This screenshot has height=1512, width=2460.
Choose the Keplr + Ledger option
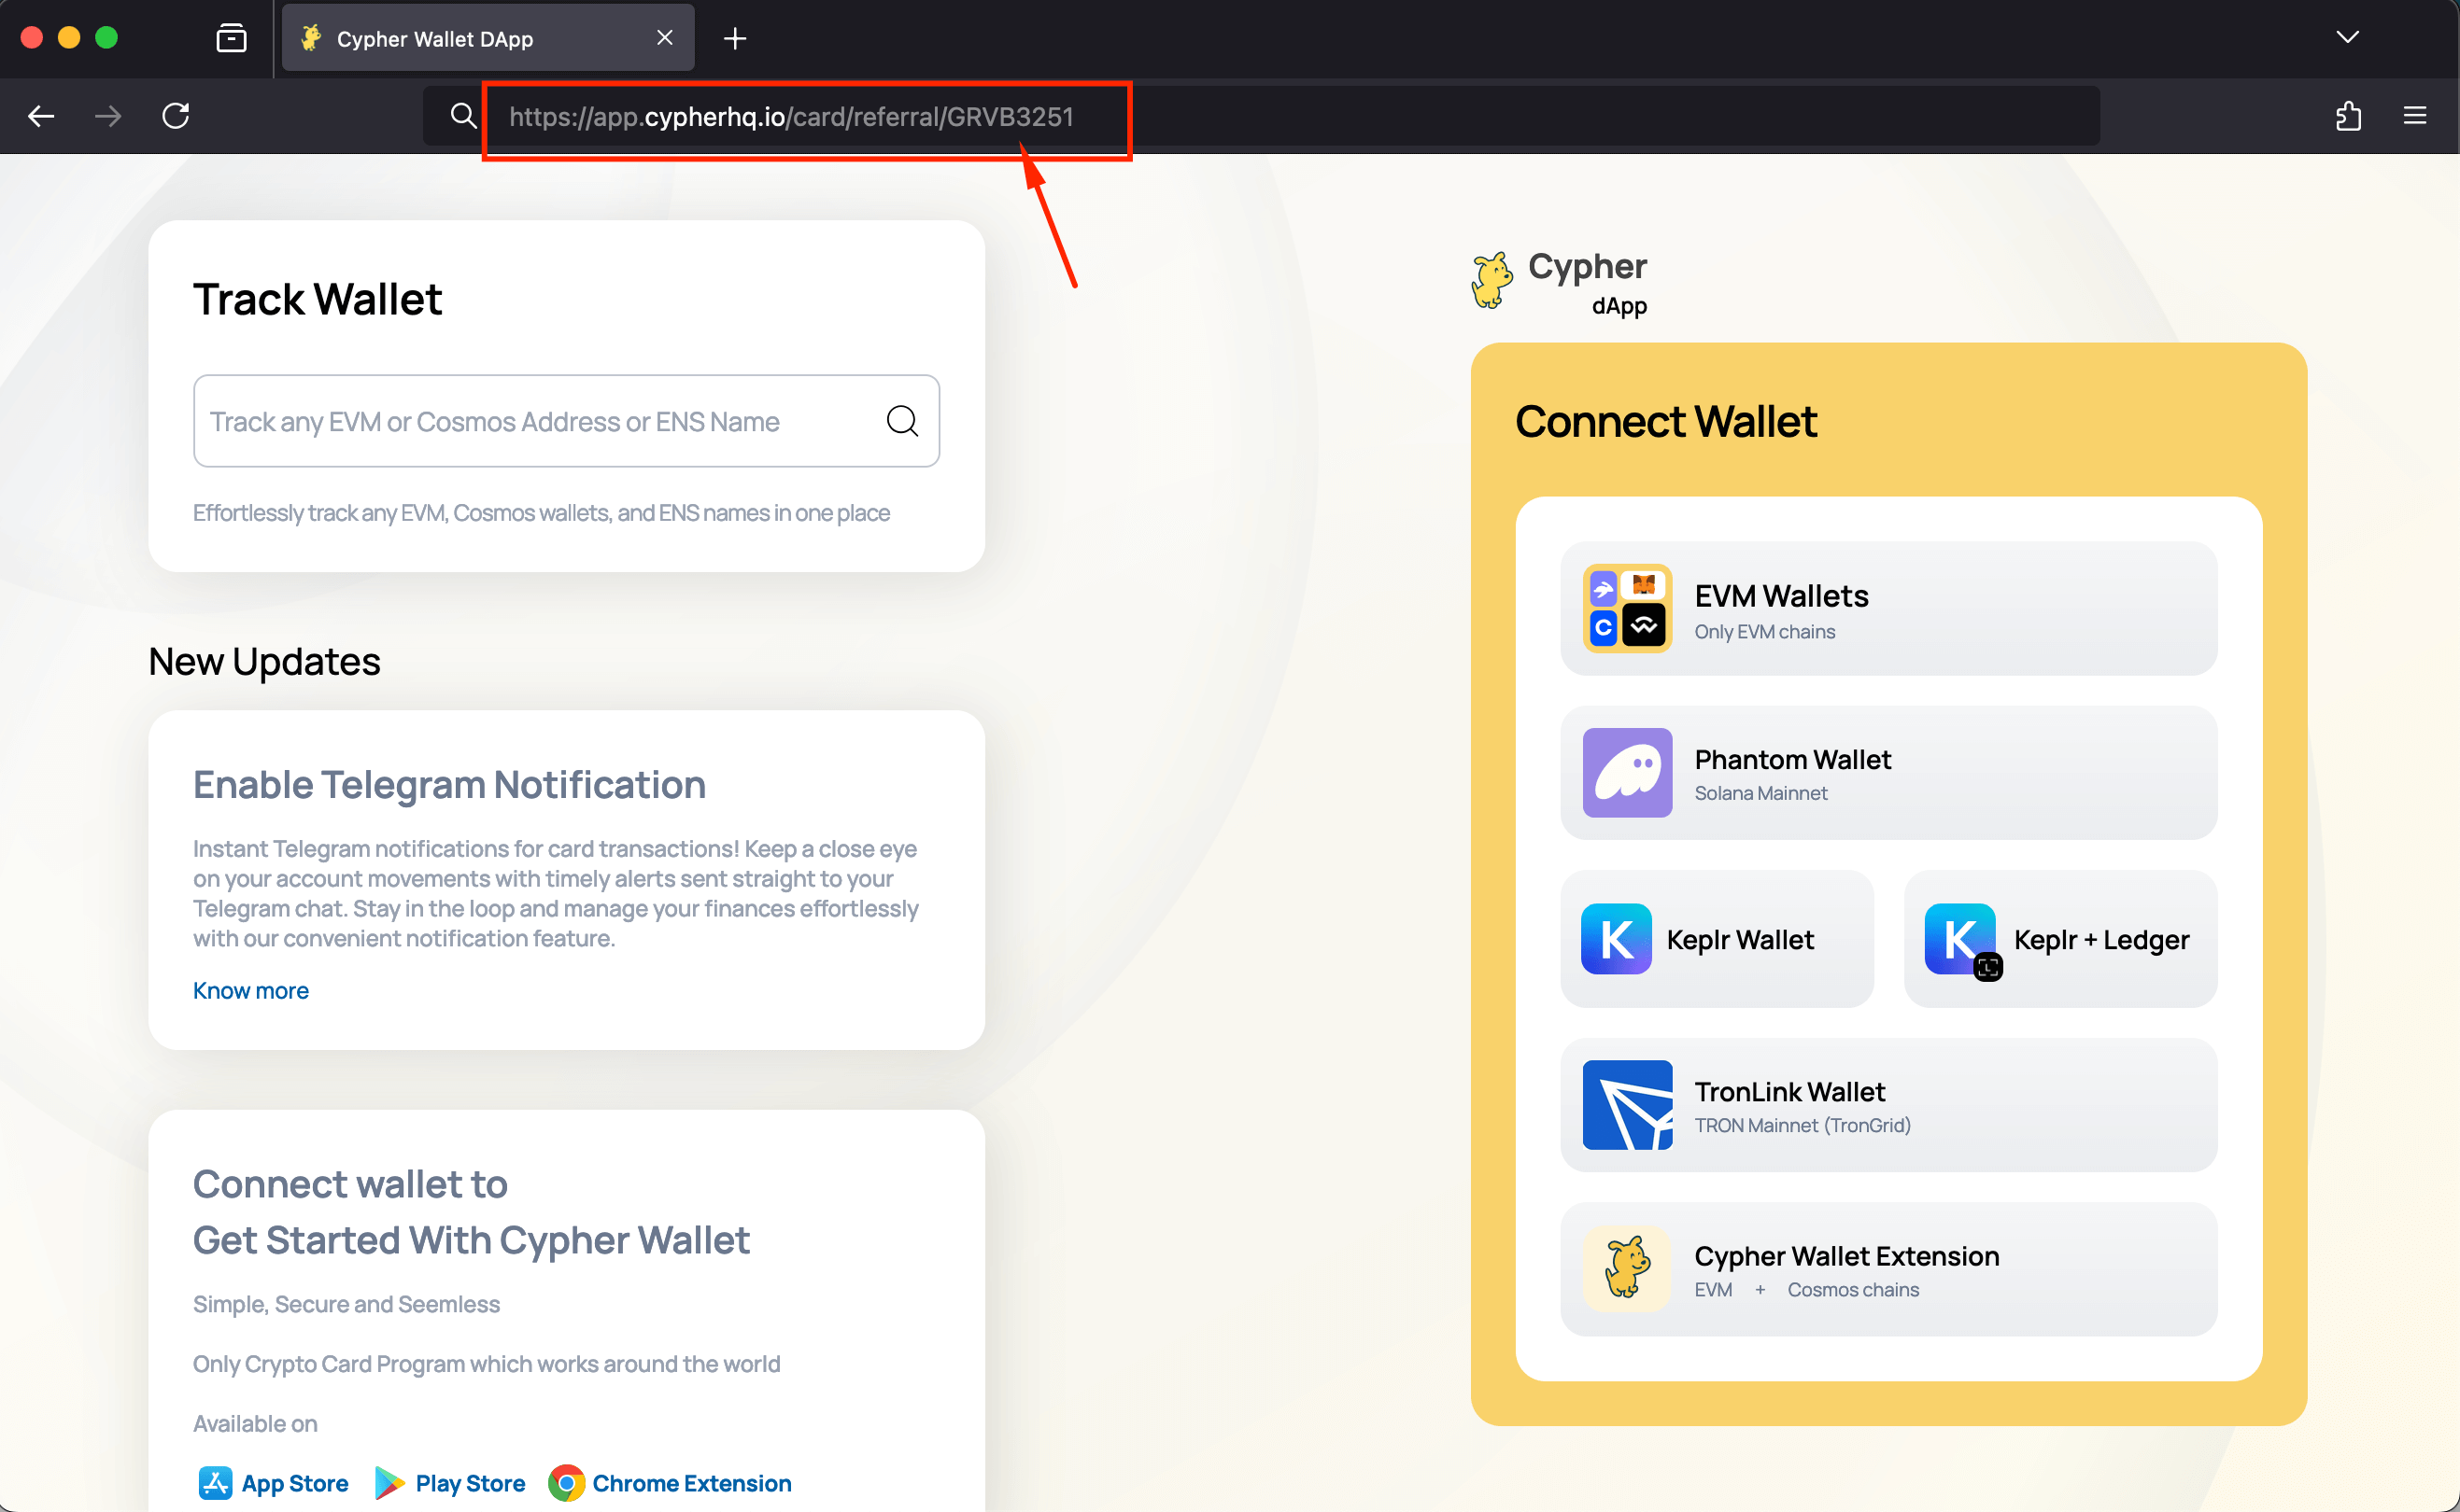pyautogui.click(x=2061, y=939)
